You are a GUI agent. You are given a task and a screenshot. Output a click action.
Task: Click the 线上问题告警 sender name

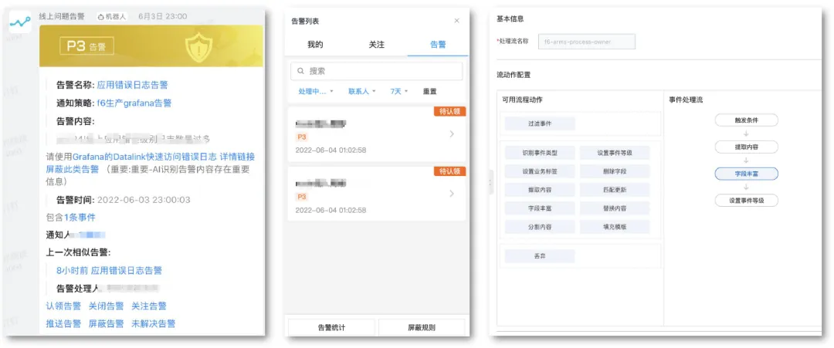tap(62, 16)
